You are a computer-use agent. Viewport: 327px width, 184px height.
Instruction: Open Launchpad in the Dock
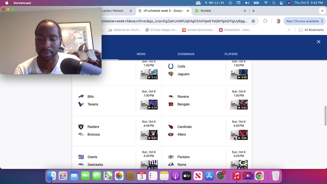point(63,176)
